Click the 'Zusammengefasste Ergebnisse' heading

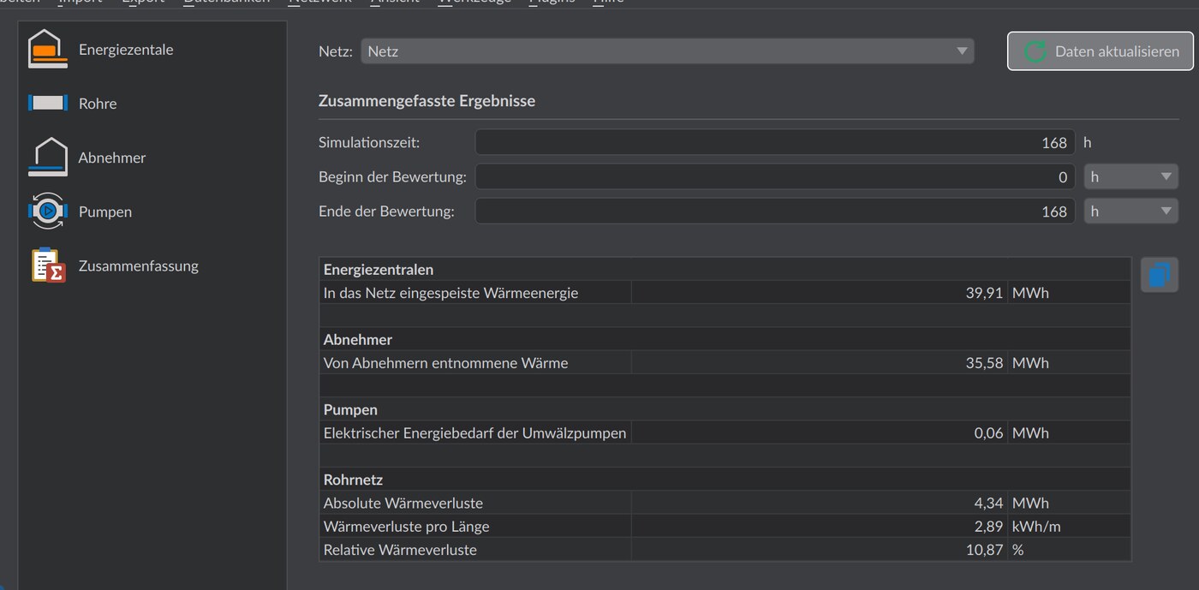427,101
